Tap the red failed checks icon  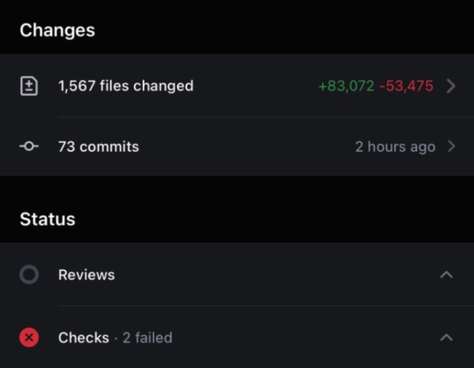[29, 337]
